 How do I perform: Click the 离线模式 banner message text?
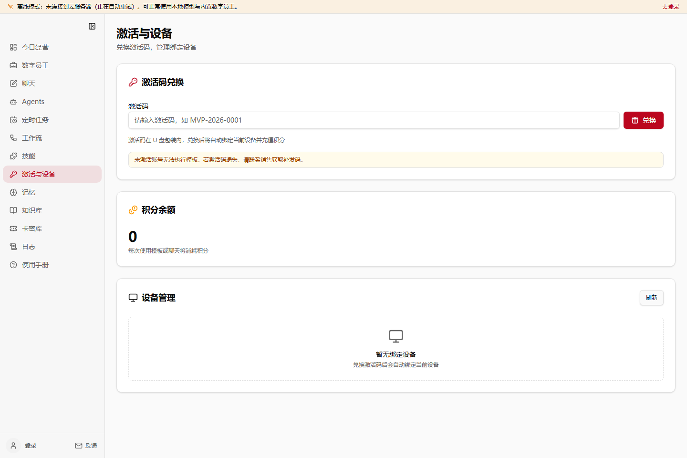pyautogui.click(x=127, y=7)
